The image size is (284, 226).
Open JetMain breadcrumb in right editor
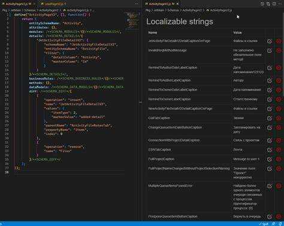159,10
